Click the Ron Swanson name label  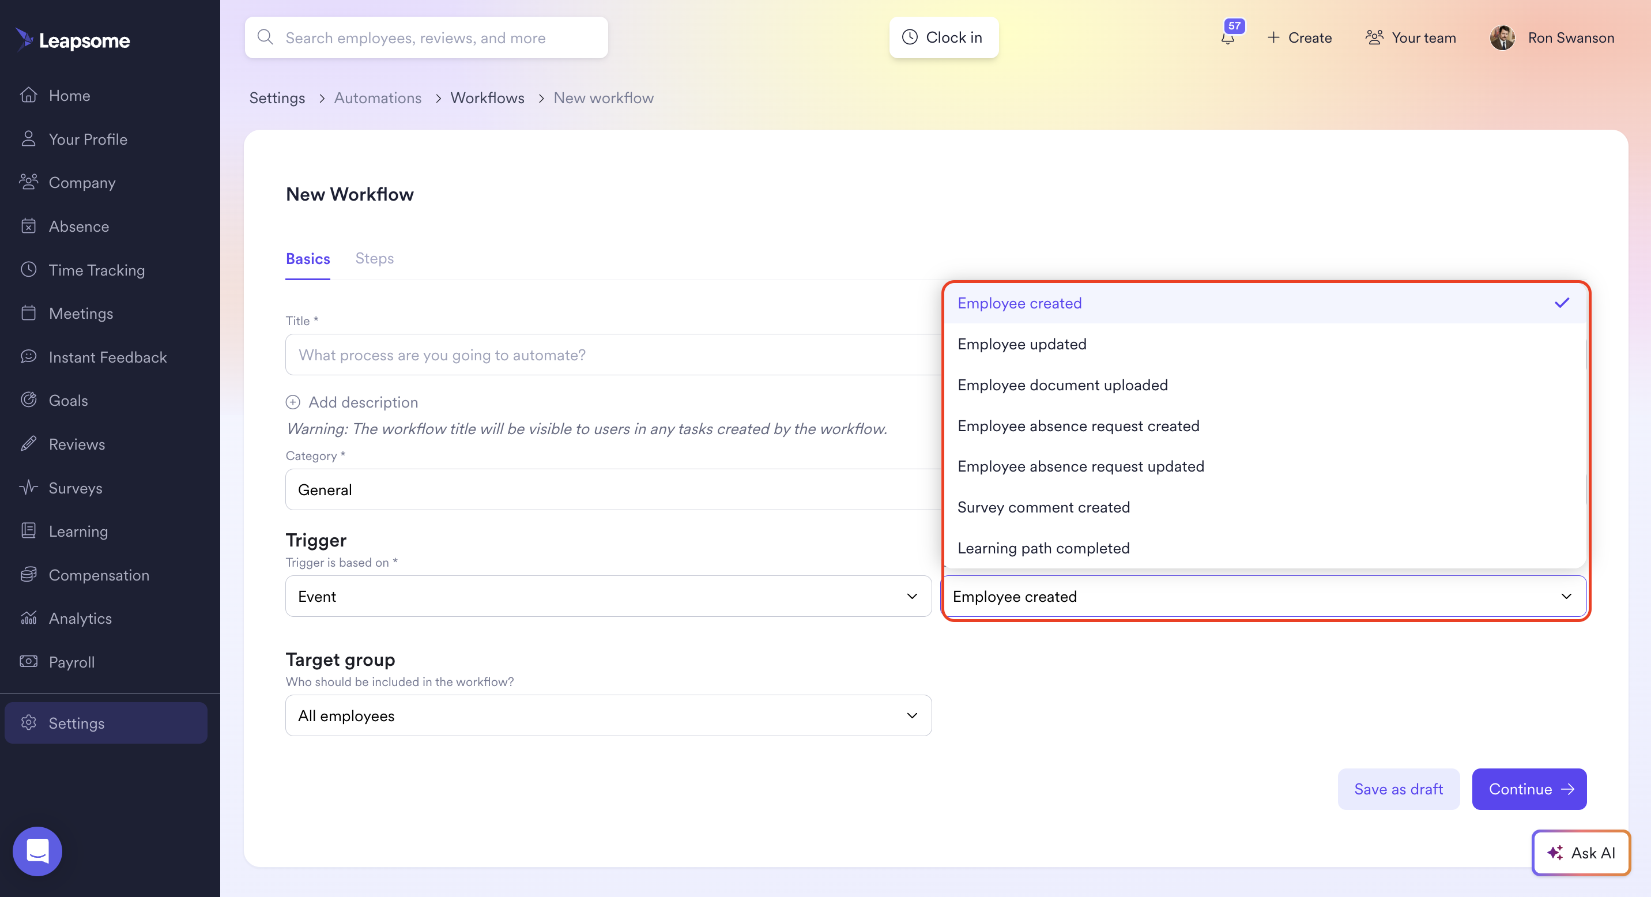[x=1571, y=38]
